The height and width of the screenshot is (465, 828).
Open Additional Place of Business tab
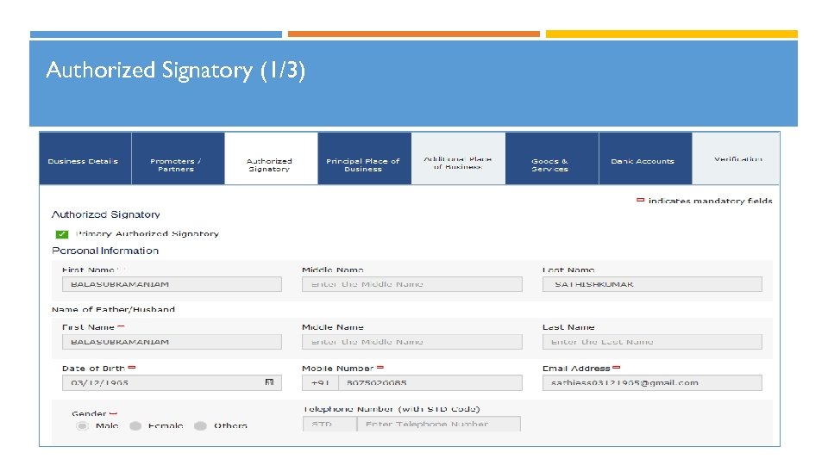click(458, 158)
